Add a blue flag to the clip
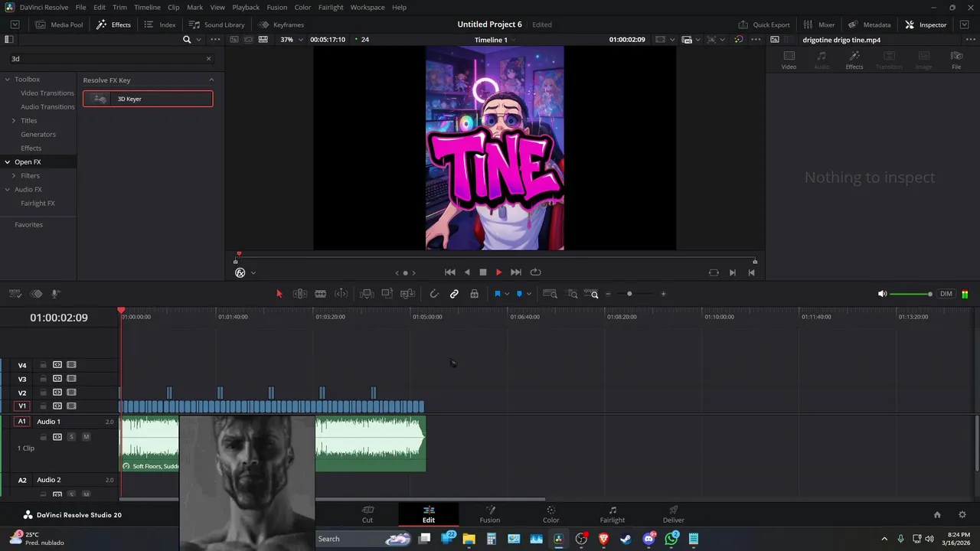Screen dimensions: 980x551 [x=497, y=294]
